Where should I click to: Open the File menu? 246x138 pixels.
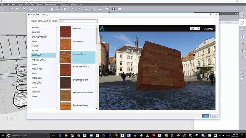pyautogui.click(x=2, y=4)
